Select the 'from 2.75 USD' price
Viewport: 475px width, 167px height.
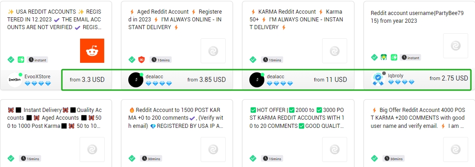click(x=449, y=78)
